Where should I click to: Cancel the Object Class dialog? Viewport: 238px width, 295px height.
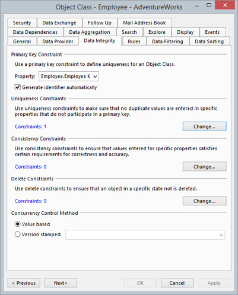point(177,283)
